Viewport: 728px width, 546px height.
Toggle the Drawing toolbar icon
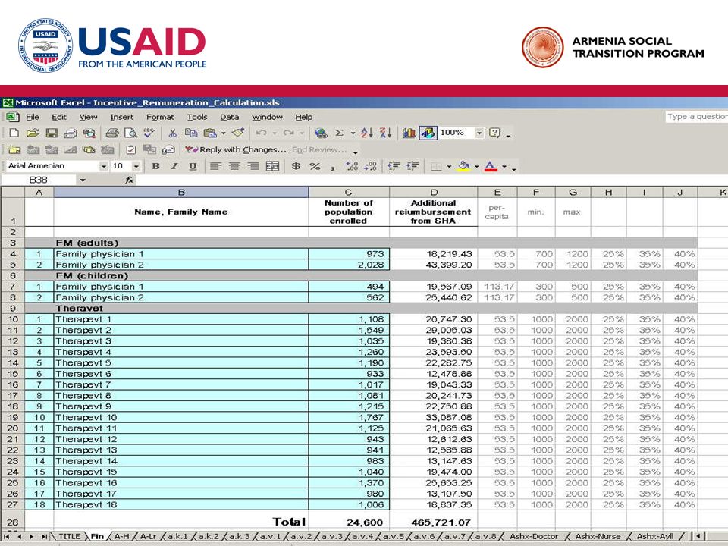[428, 133]
